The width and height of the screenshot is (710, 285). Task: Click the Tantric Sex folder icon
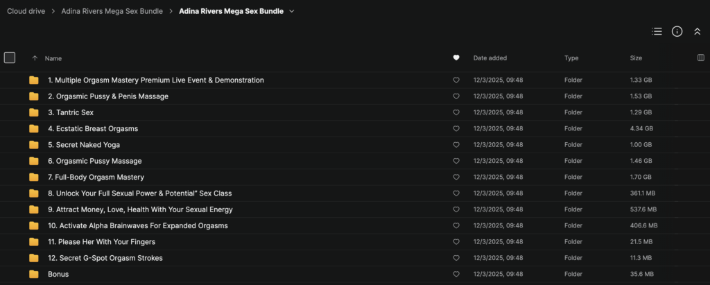pyautogui.click(x=33, y=112)
